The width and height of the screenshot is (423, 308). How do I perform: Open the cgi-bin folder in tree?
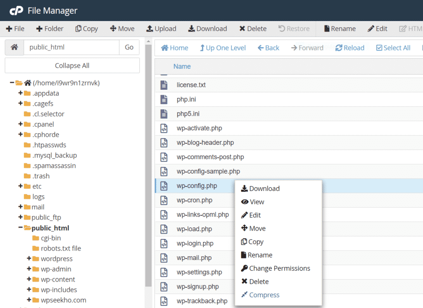47,238
